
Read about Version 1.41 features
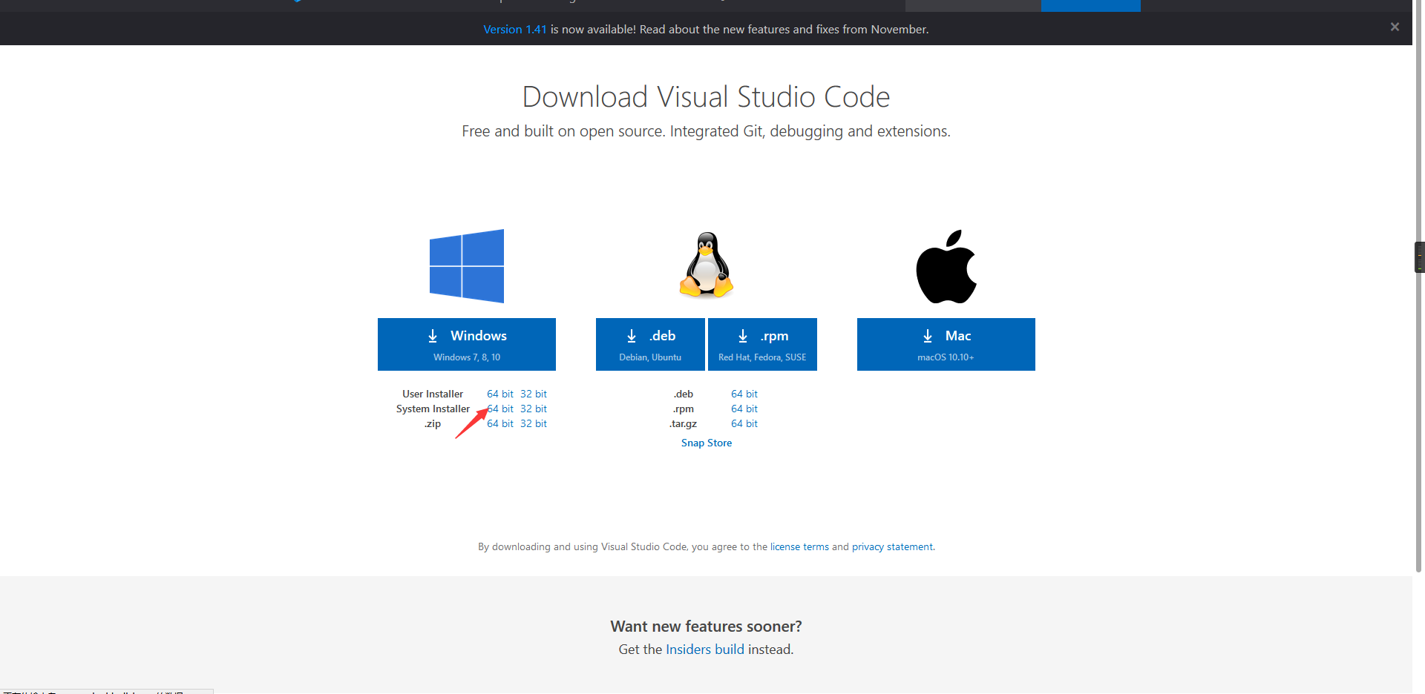pos(514,29)
